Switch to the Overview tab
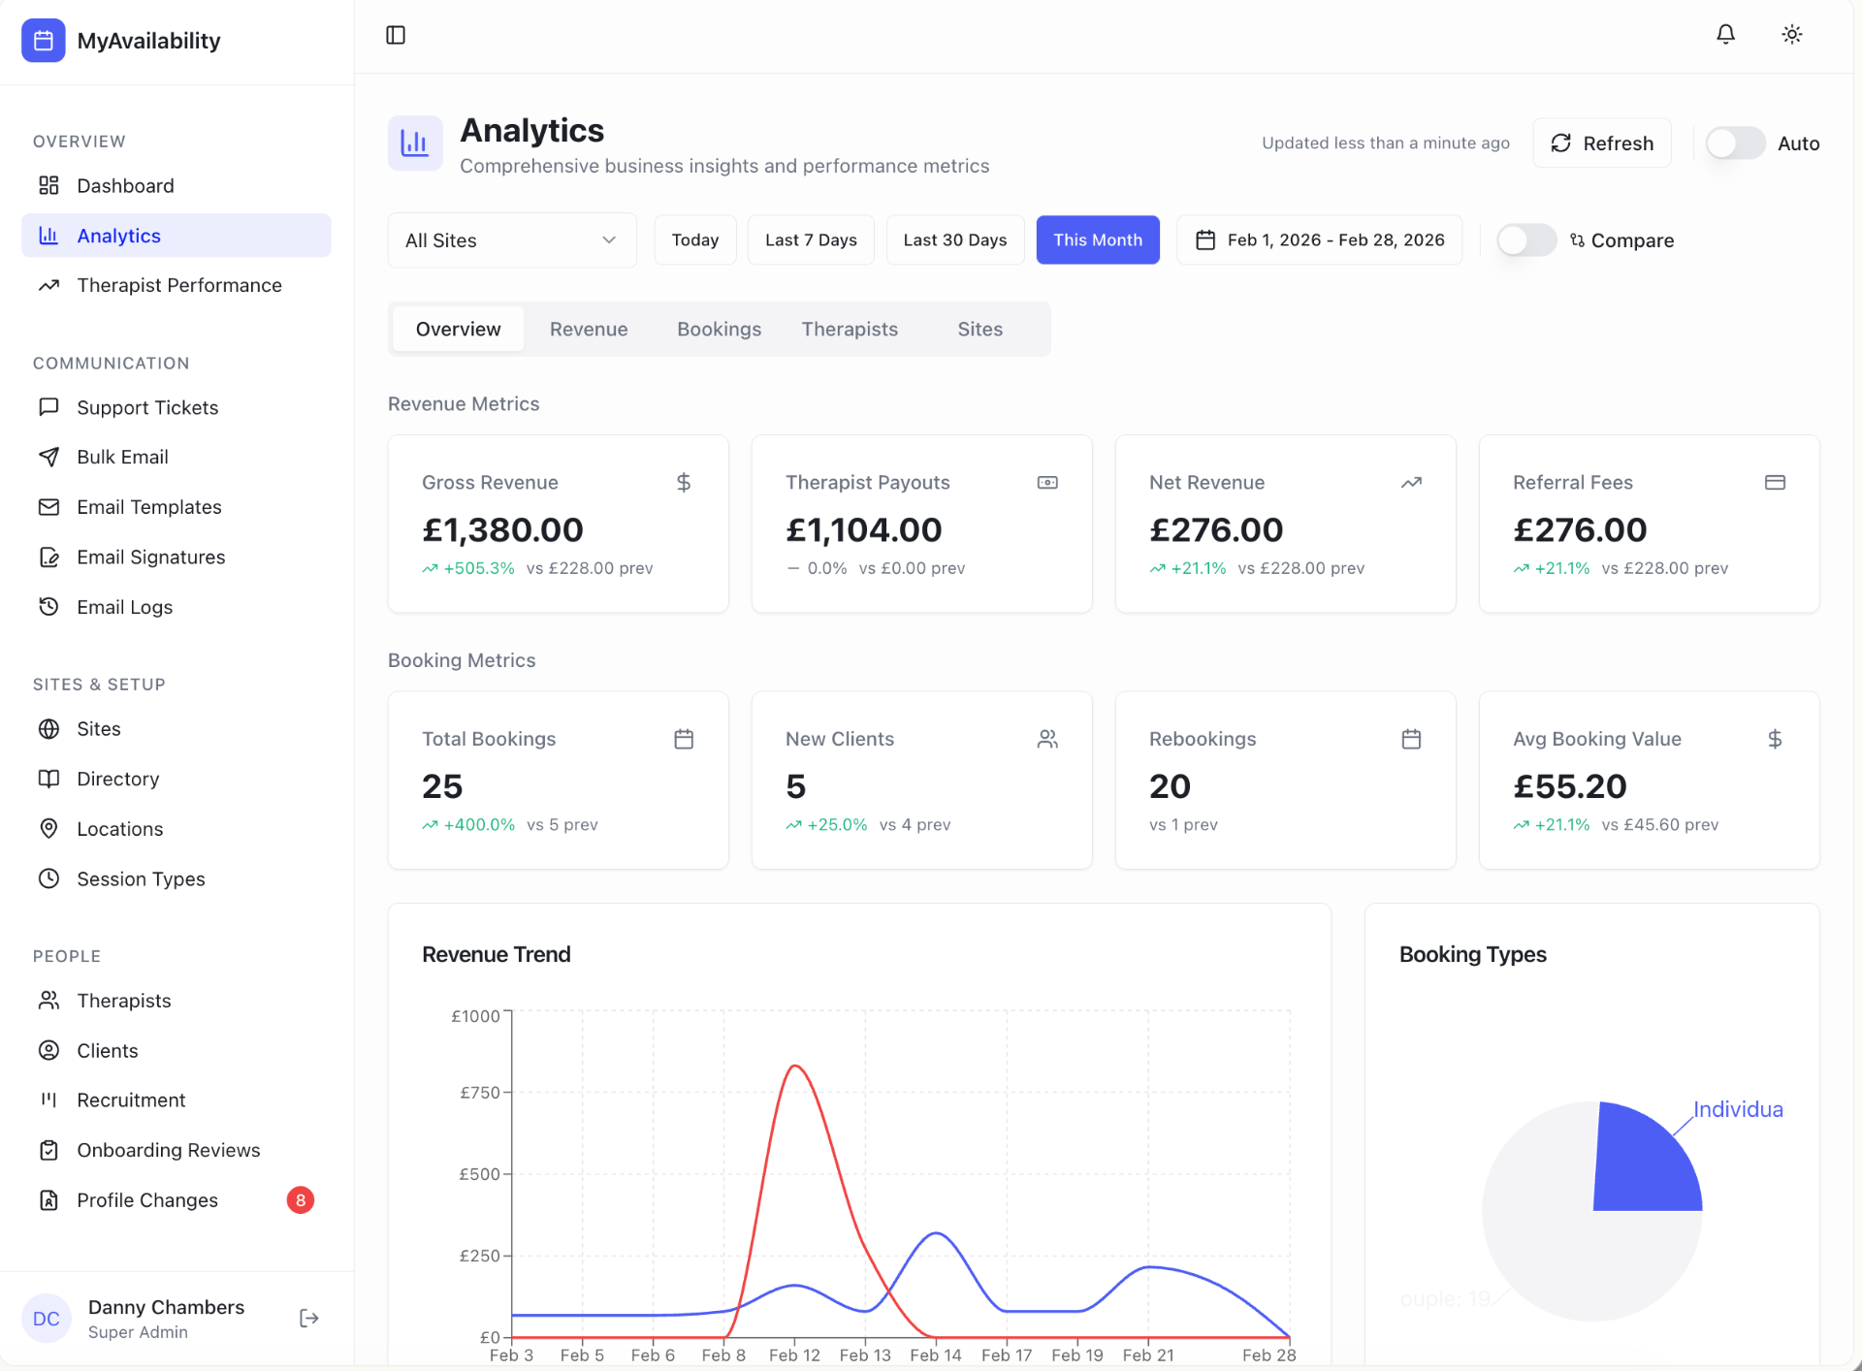 coord(458,329)
